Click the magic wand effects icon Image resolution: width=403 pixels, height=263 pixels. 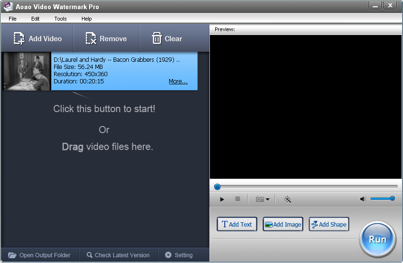pyautogui.click(x=288, y=199)
